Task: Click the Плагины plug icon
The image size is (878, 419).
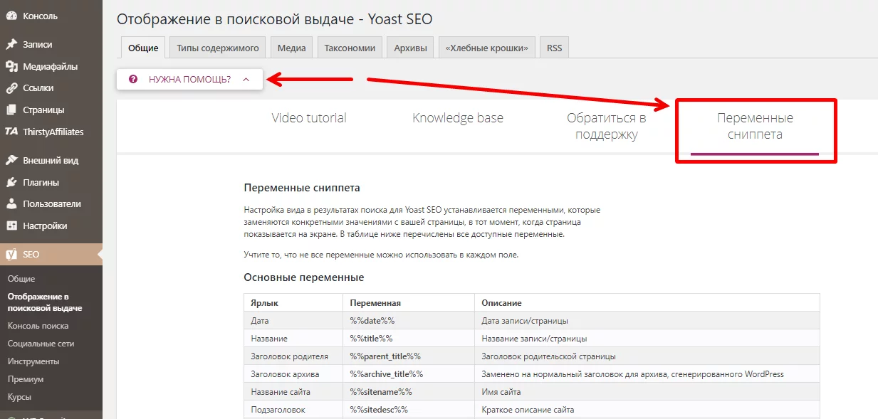Action: pyautogui.click(x=11, y=182)
